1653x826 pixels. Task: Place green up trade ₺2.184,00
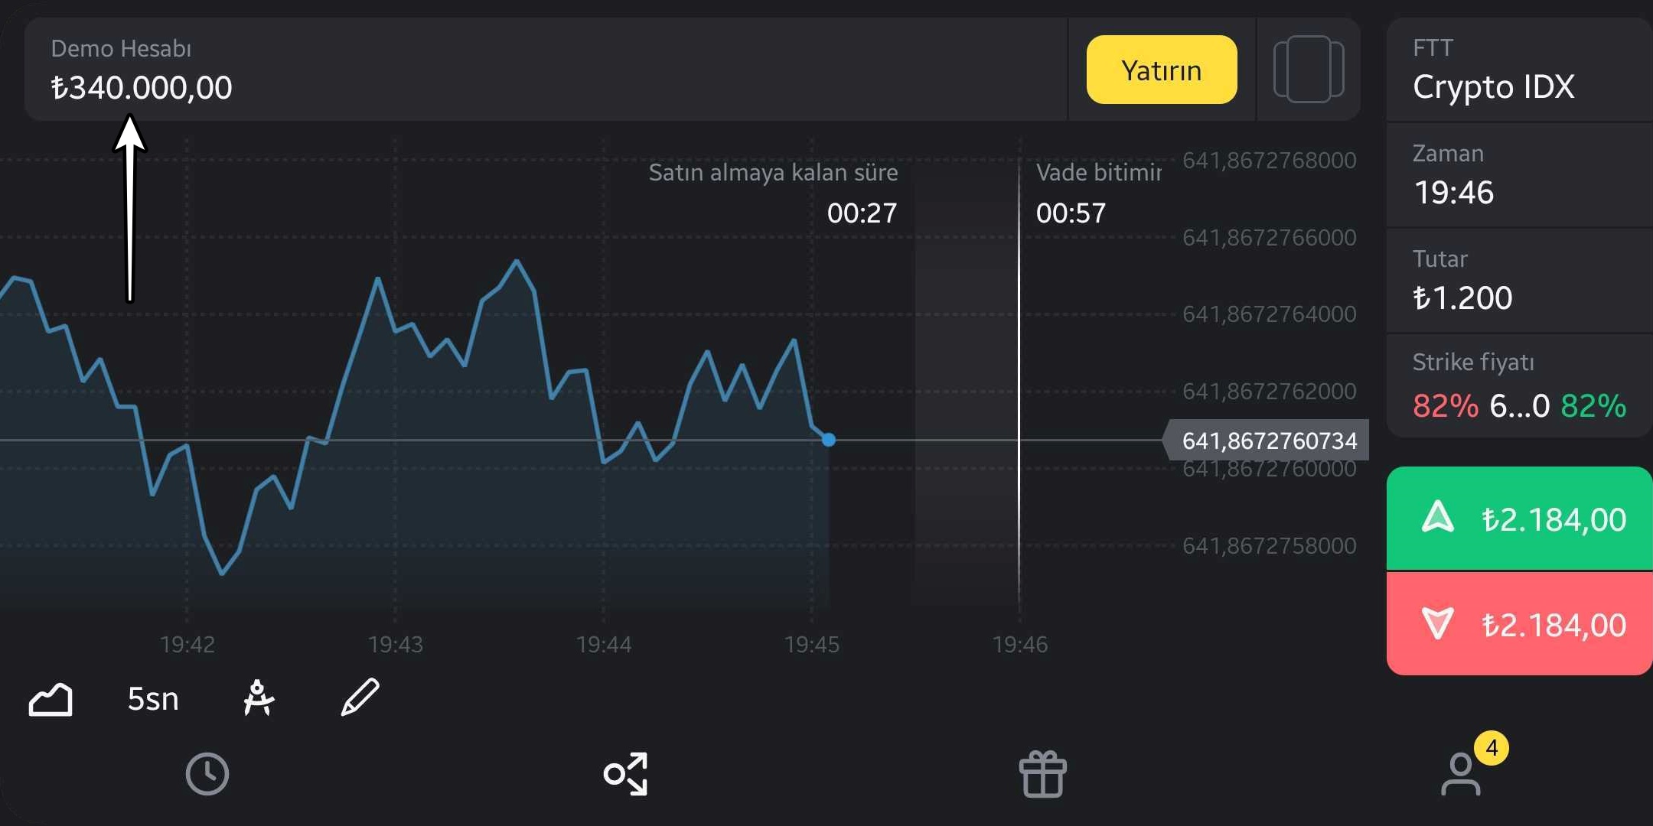[x=1519, y=519]
